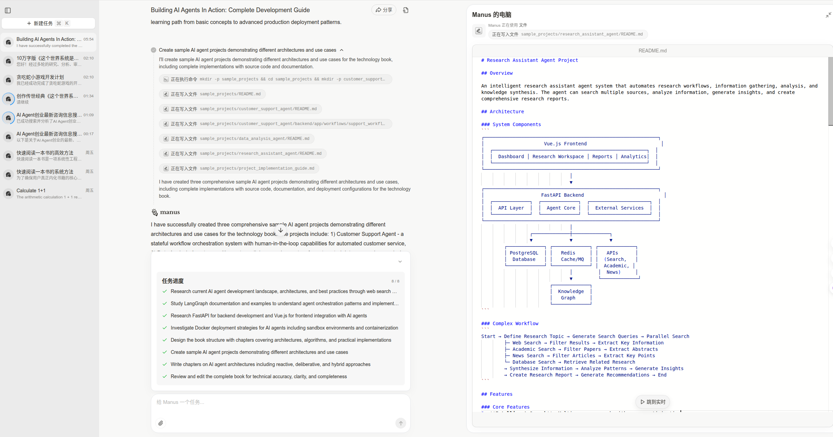This screenshot has width=833, height=437.
Task: Click the paperclip attachment icon
Action: [161, 423]
